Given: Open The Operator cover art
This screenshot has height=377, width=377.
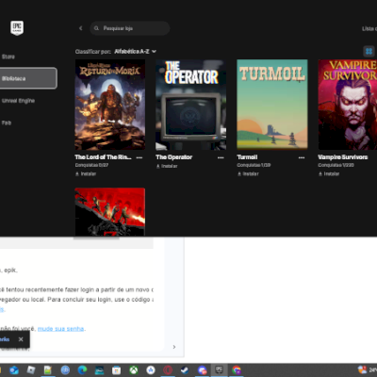Looking at the screenshot, I should pos(191,105).
